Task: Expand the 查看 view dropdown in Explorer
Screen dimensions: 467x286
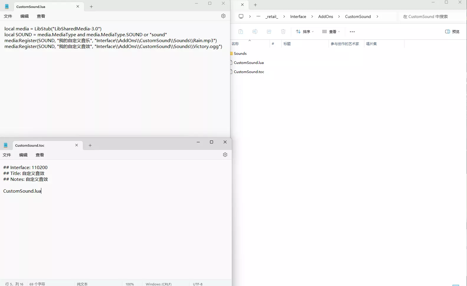Action: point(331,32)
